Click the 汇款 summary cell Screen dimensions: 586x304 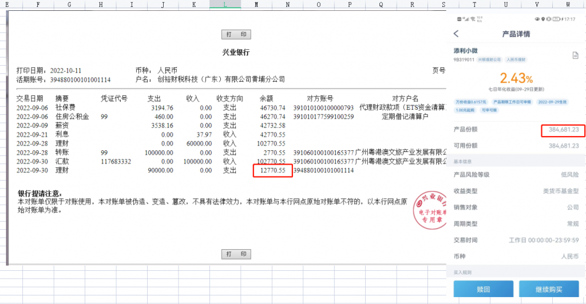[x=62, y=161]
